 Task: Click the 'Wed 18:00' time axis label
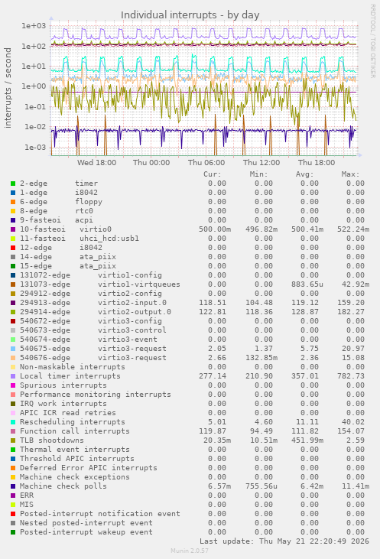click(96, 163)
